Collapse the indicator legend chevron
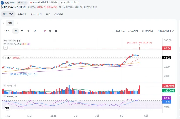 [6, 48]
